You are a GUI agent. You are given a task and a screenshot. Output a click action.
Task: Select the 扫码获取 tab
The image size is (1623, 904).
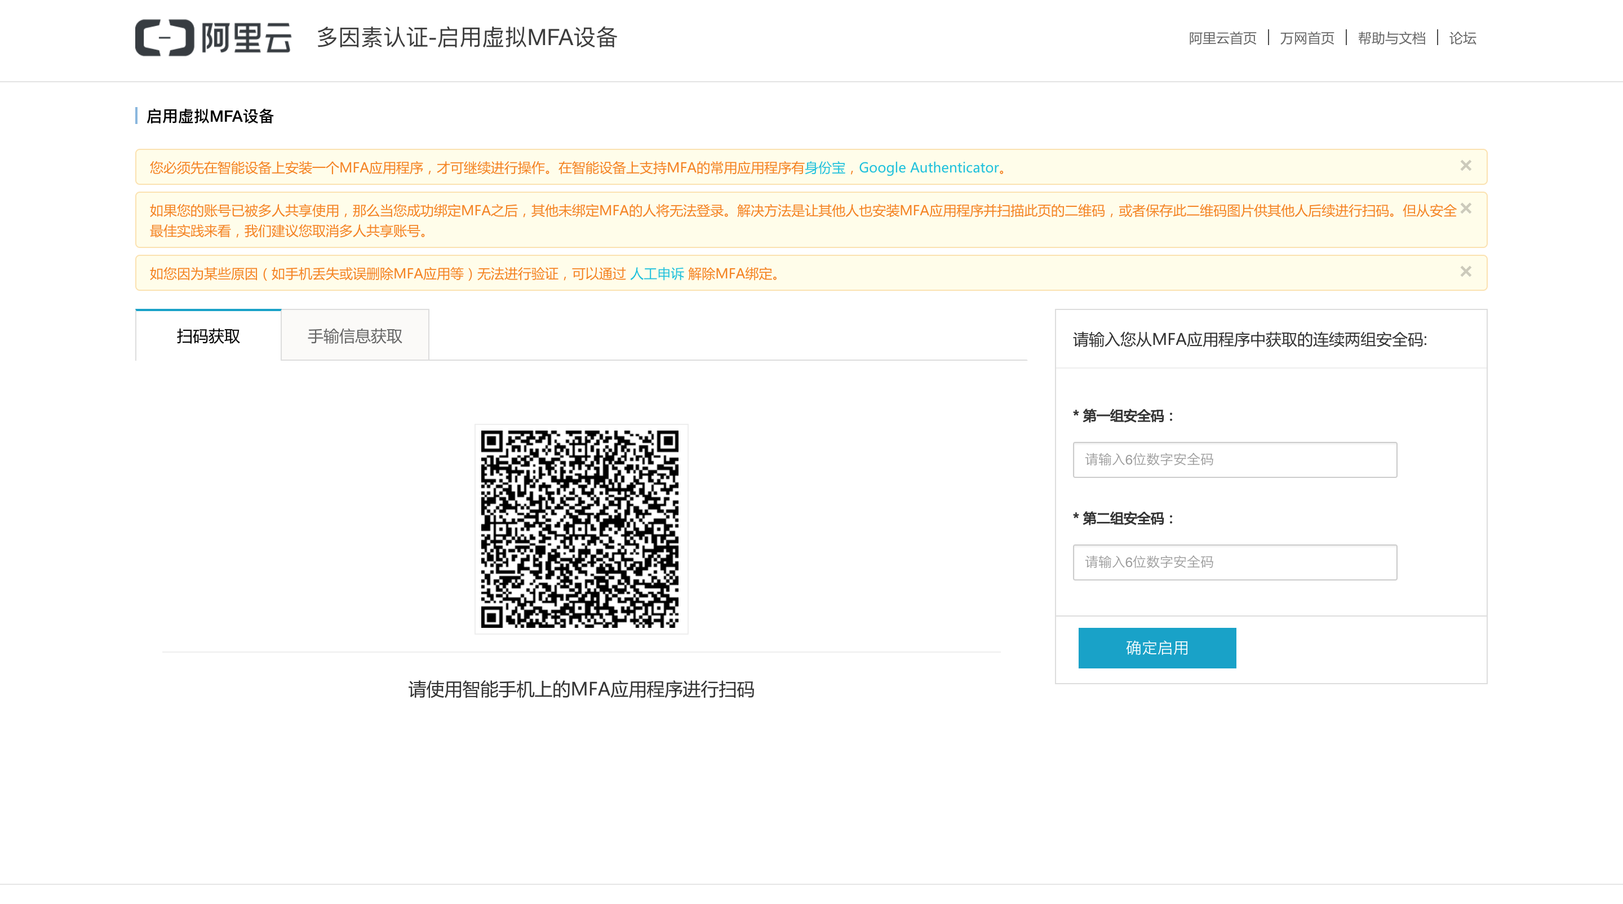coord(209,335)
